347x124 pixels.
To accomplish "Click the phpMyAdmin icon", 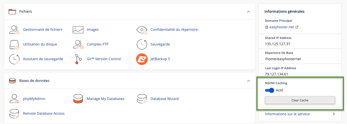I will tap(14, 99).
